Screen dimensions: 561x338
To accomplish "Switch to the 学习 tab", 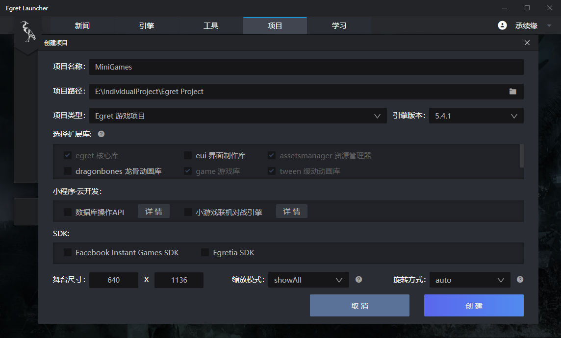I will (339, 26).
